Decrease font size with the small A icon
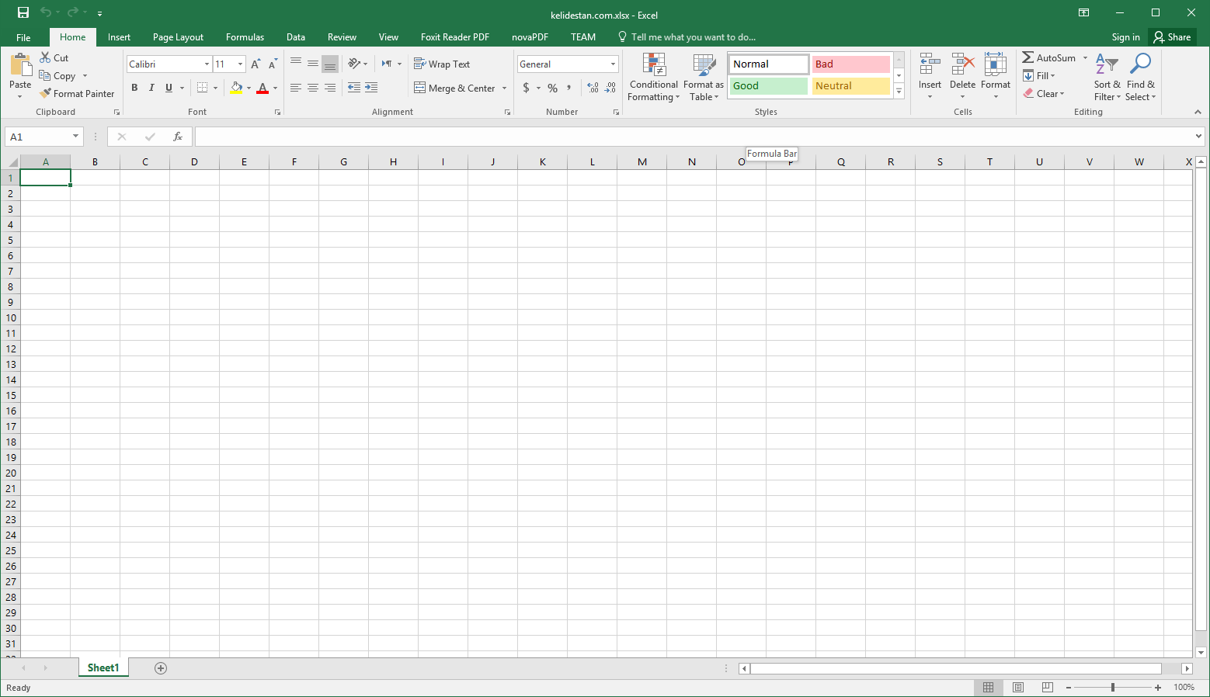Screen dimensions: 1210x697 (x=273, y=64)
